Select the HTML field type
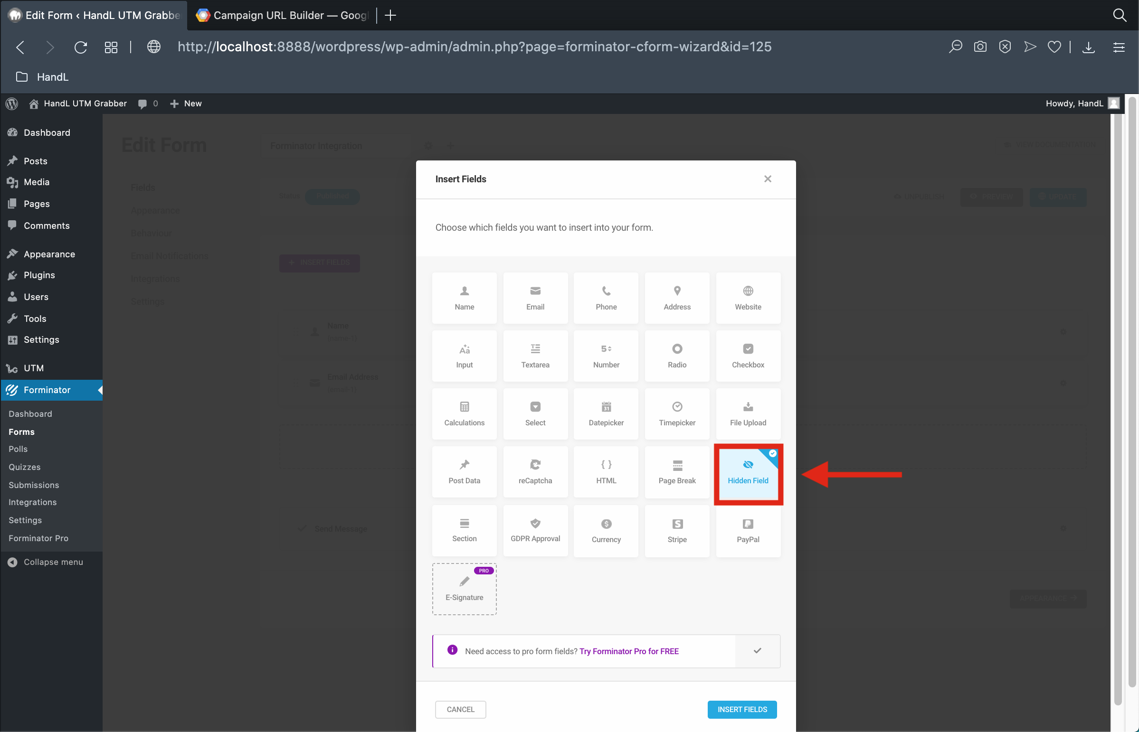 pos(606,471)
